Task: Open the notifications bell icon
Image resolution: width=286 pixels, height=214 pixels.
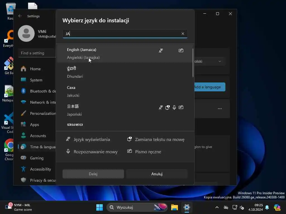Action: [x=267, y=207]
